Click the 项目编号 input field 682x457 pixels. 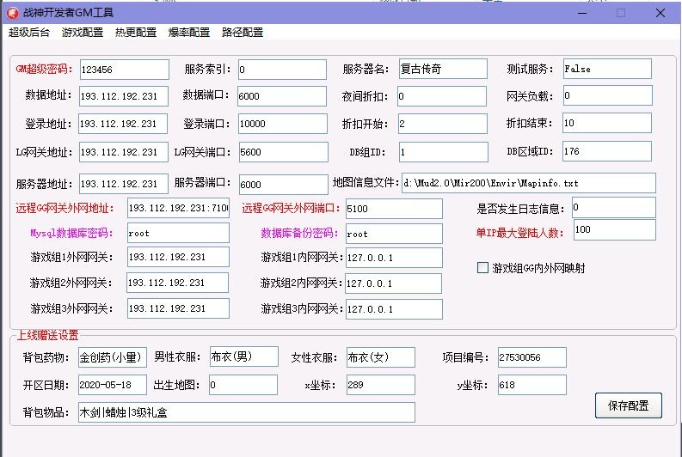(x=531, y=357)
